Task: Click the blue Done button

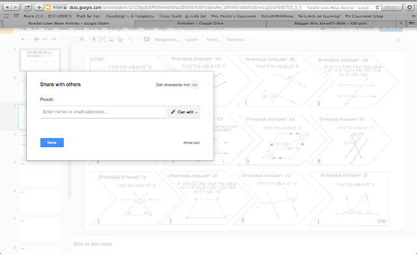Action: tap(52, 143)
